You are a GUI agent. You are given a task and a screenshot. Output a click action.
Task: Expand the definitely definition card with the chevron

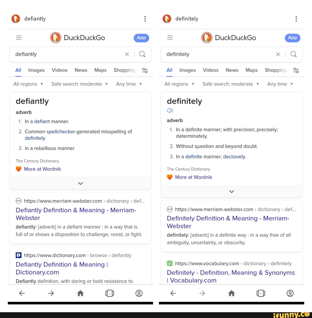(x=231, y=191)
